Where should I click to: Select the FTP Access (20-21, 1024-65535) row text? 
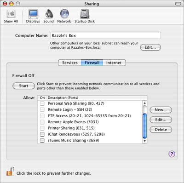(x=89, y=116)
